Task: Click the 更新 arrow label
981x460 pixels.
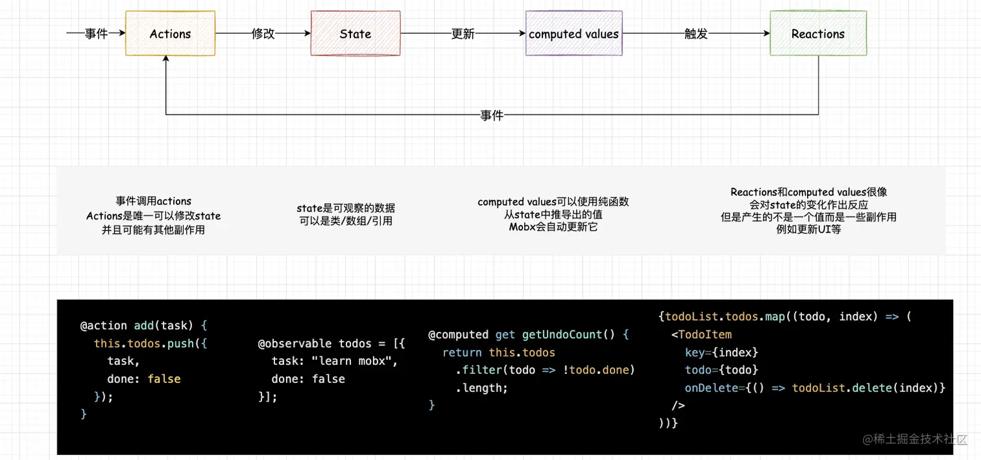Action: [462, 34]
